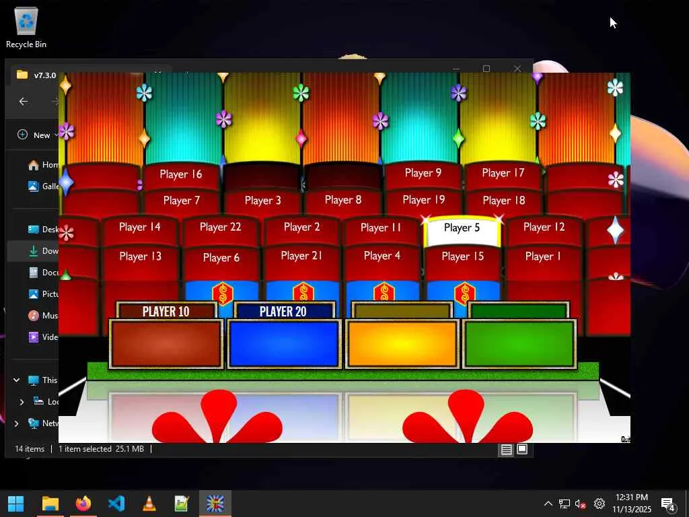
Task: Select Downloads in File Explorer sidebar
Action: pos(43,251)
